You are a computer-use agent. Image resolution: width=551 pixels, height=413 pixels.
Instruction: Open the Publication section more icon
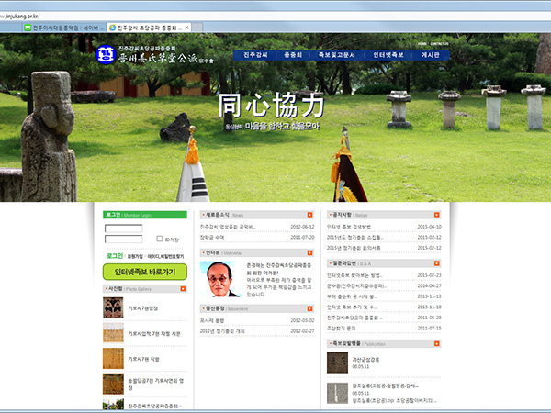436,343
